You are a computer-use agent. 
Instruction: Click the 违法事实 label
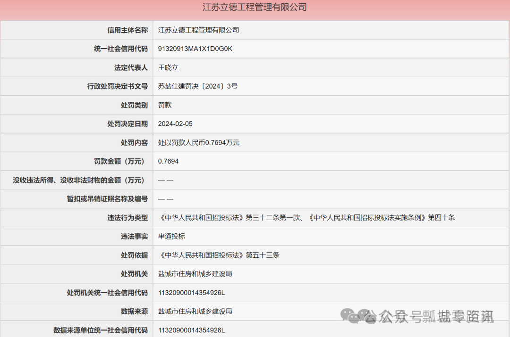(134, 237)
